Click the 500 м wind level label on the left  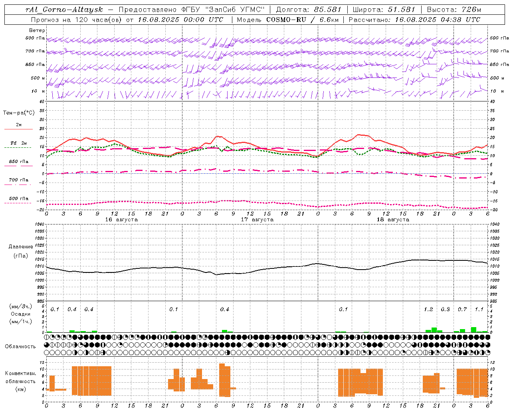click(x=38, y=78)
